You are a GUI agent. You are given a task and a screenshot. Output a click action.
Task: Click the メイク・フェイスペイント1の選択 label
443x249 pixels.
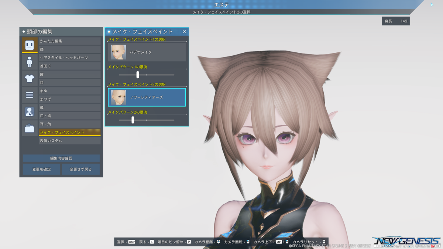[x=137, y=39]
